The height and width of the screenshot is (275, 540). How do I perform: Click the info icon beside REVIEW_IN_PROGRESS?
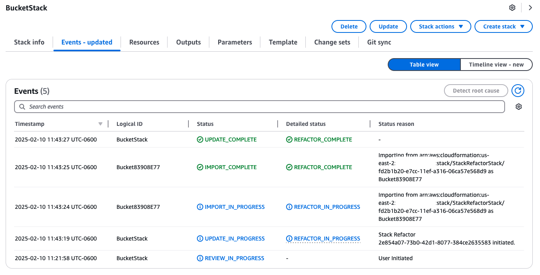tap(200, 259)
